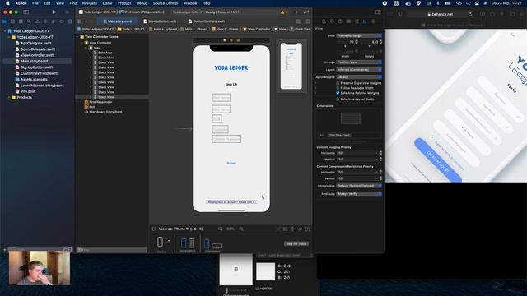Switch to SignUpButton.swift editor tab
527x296 pixels.
tap(160, 21)
